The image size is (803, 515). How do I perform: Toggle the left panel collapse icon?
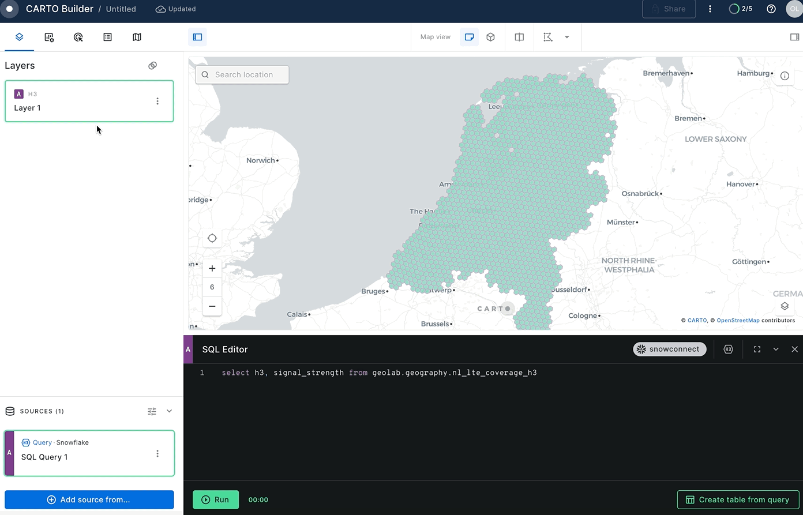tap(198, 36)
